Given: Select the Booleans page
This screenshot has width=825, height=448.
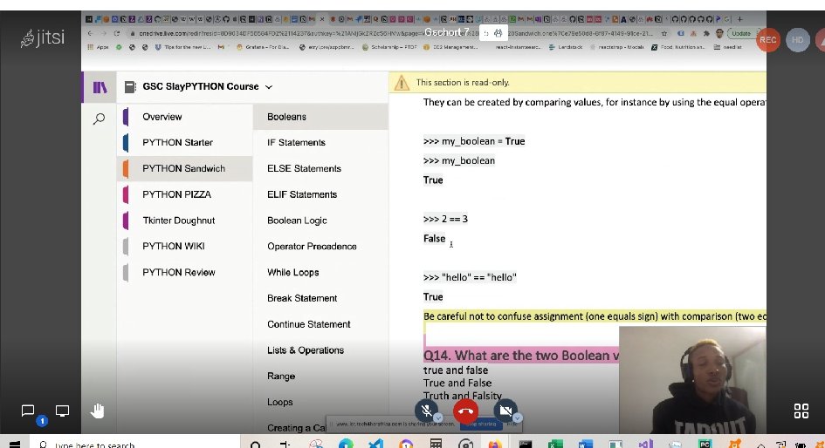Looking at the screenshot, I should (320, 117).
